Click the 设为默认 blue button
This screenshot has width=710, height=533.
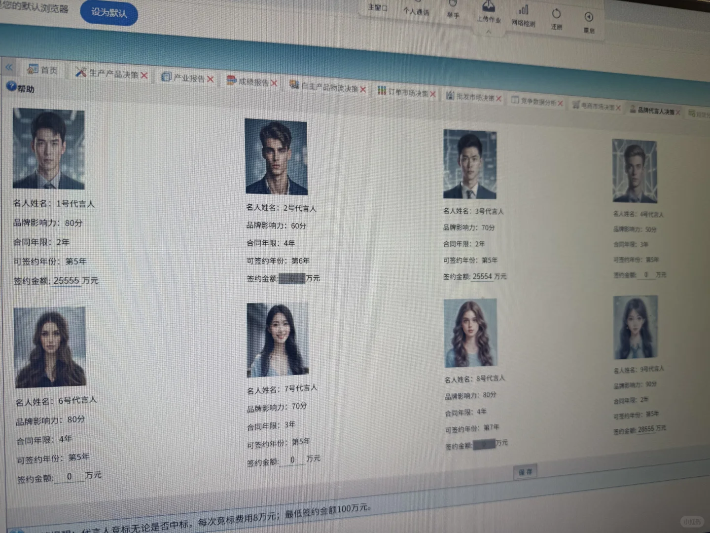109,12
